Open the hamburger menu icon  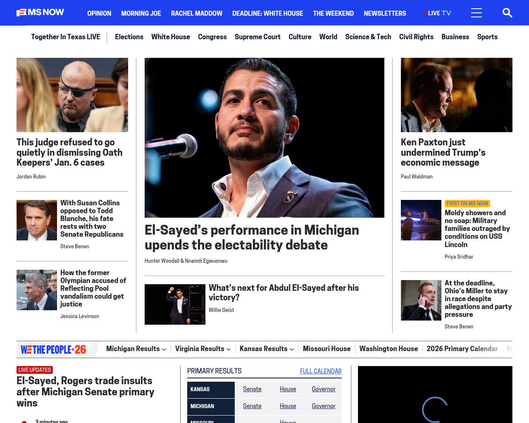coord(477,13)
